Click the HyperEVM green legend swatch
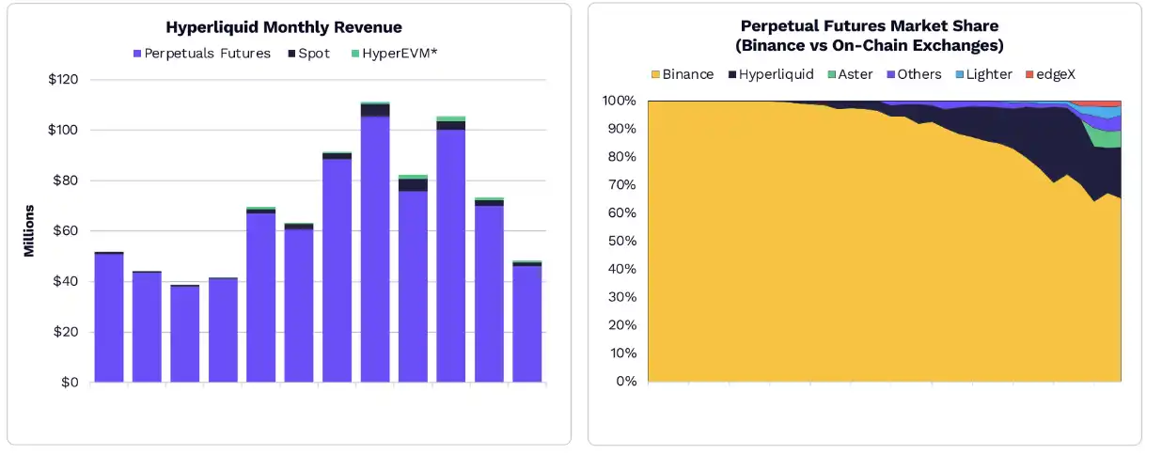The height and width of the screenshot is (455, 1162). click(x=353, y=54)
